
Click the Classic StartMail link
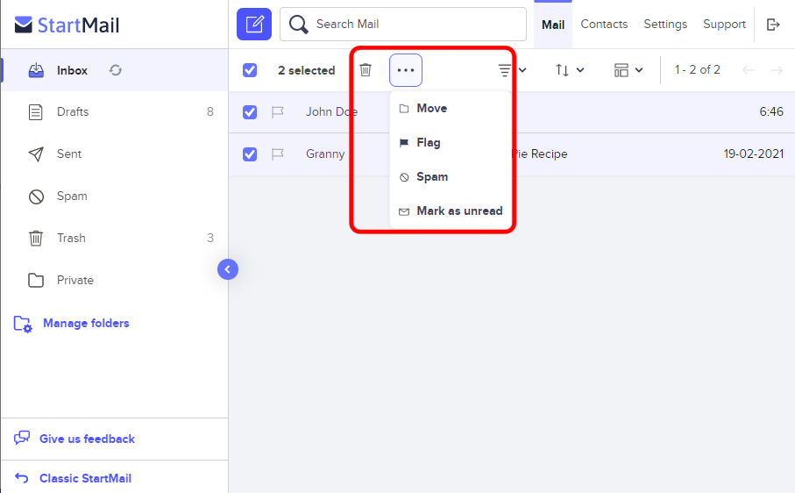[x=85, y=478]
